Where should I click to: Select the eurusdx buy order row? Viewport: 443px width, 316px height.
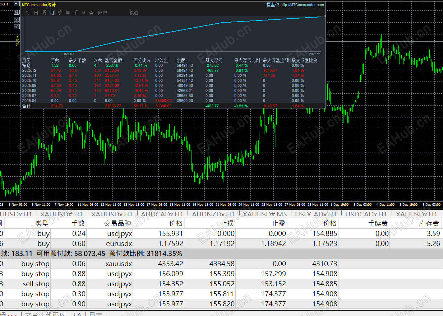point(119,243)
